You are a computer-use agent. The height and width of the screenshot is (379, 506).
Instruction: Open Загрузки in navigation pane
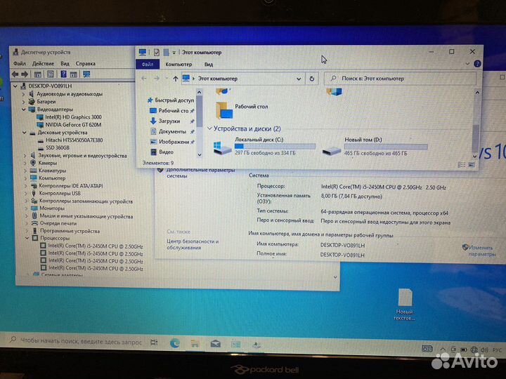pos(169,121)
